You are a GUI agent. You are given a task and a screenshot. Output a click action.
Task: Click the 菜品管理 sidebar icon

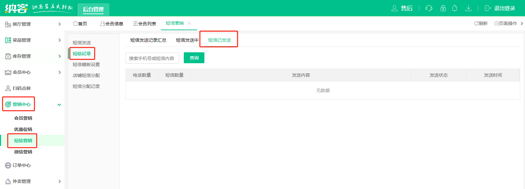pos(8,40)
